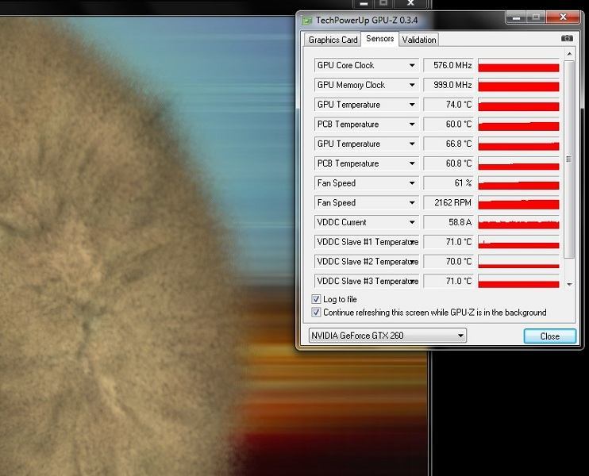
Task: Click the GPU Memory Clock history graph
Action: click(519, 85)
